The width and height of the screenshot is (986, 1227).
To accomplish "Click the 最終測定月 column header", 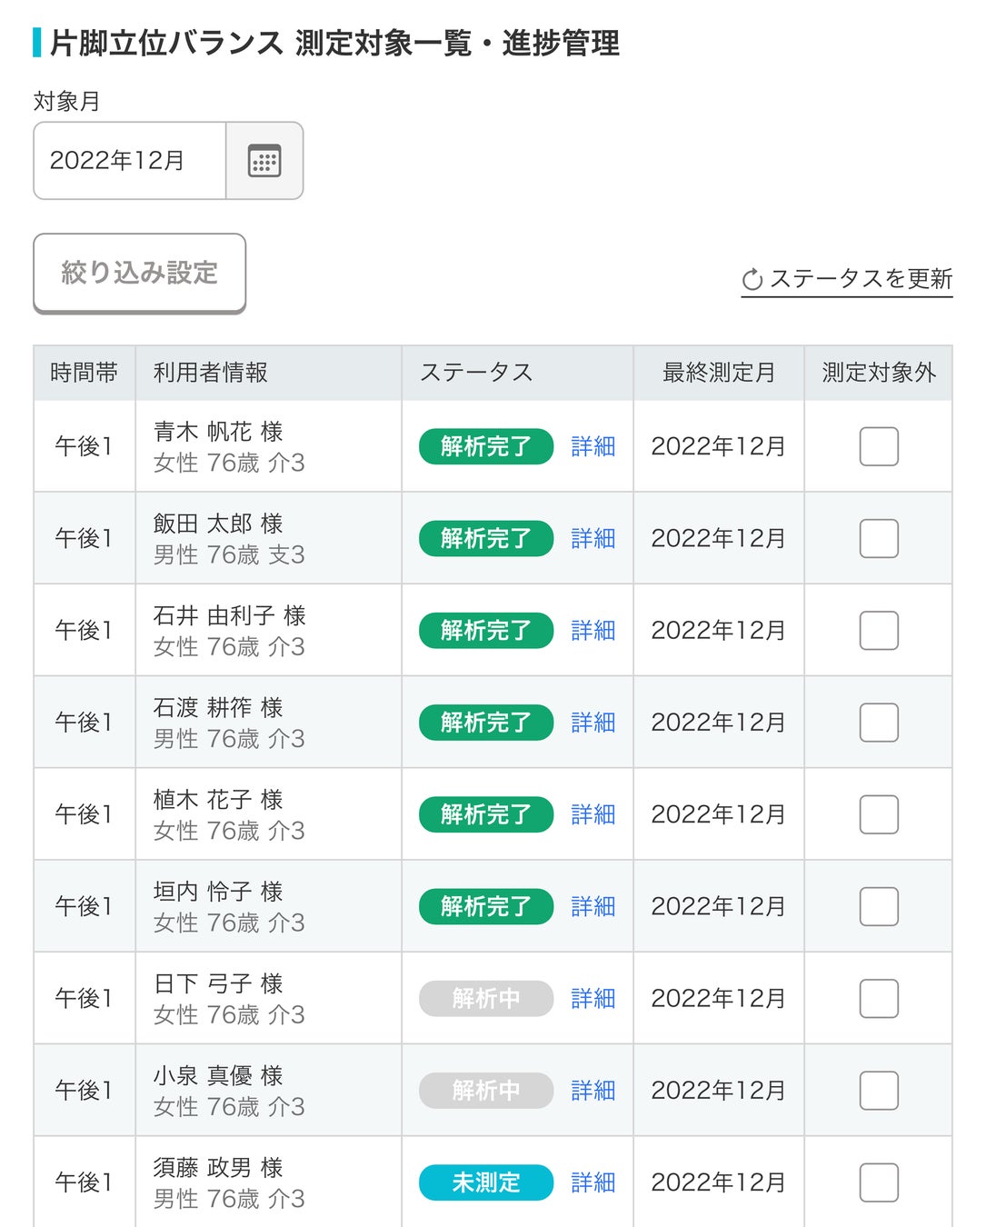I will pyautogui.click(x=718, y=373).
